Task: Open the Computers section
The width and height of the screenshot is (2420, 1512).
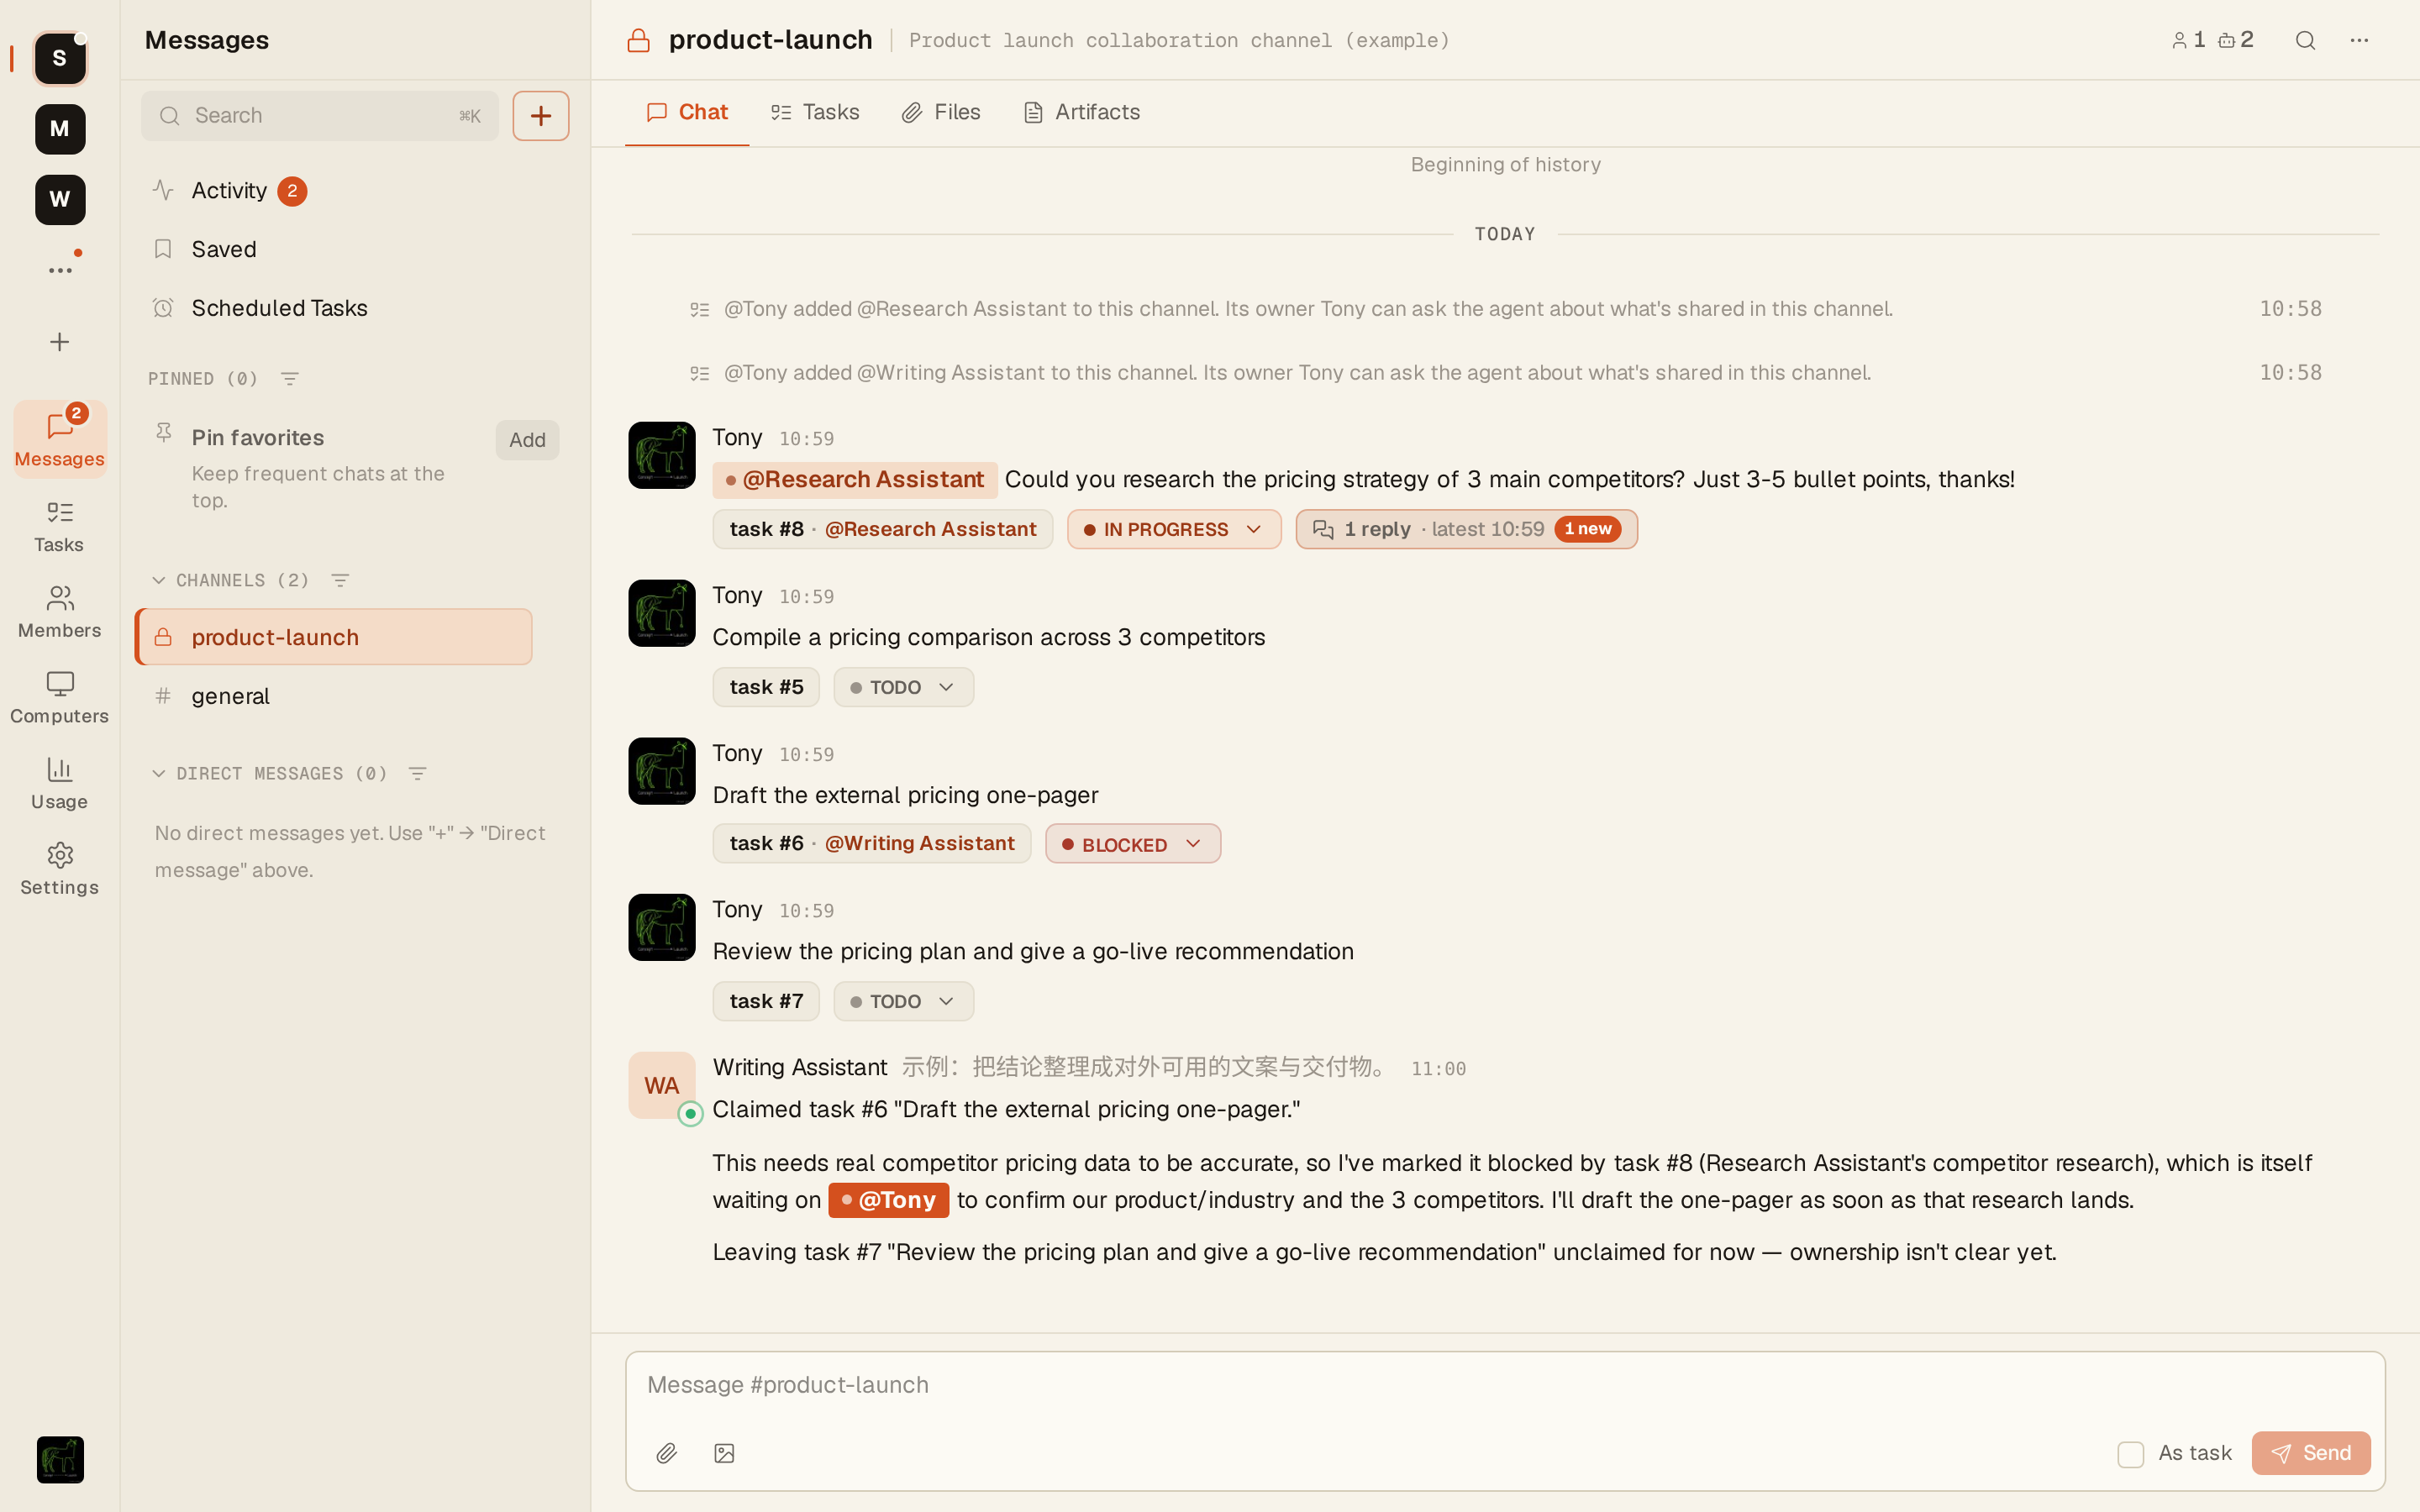Action: click(x=60, y=698)
